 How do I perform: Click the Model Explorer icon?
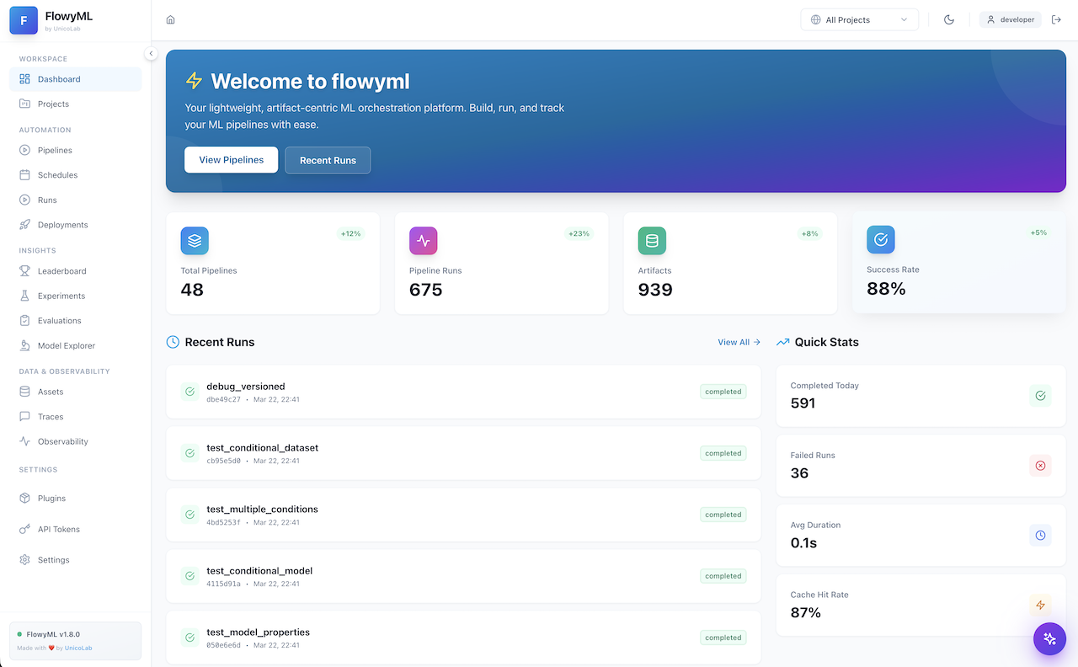(x=27, y=345)
